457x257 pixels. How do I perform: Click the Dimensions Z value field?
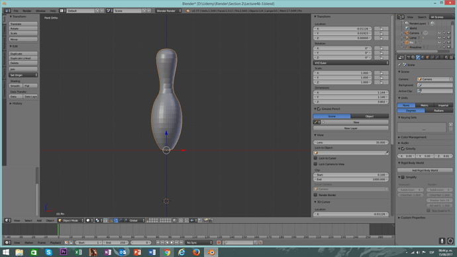tap(351, 102)
